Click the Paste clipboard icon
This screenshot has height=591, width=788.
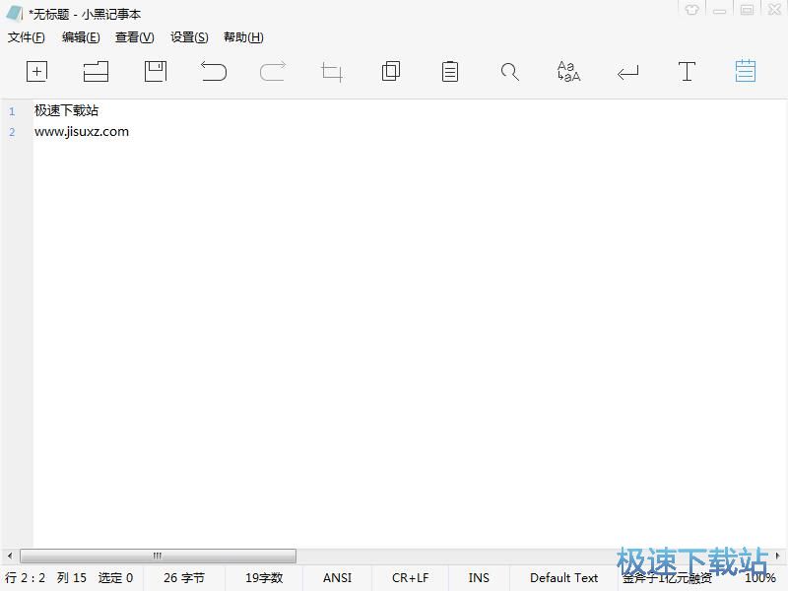[x=450, y=71]
